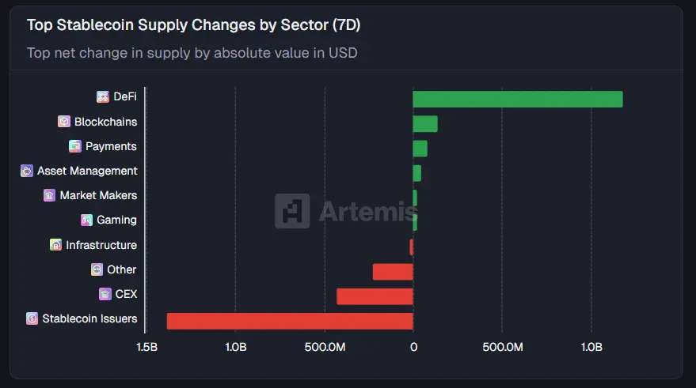Click the green Payments bar

click(x=420, y=149)
